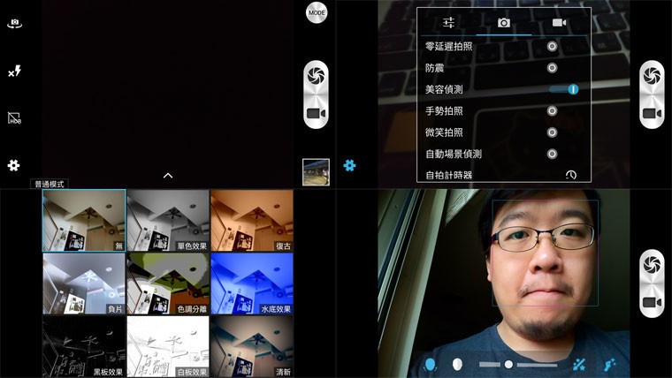
Task: Toggle the flash off icon
Action: click(14, 71)
